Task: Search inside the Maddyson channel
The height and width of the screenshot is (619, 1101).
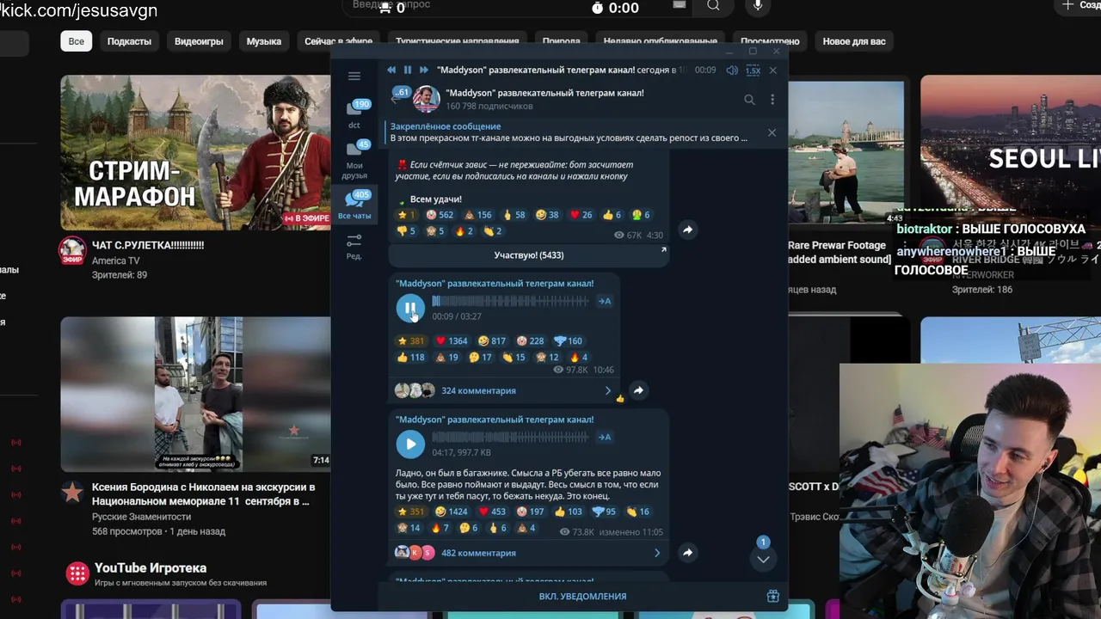Action: click(x=749, y=100)
